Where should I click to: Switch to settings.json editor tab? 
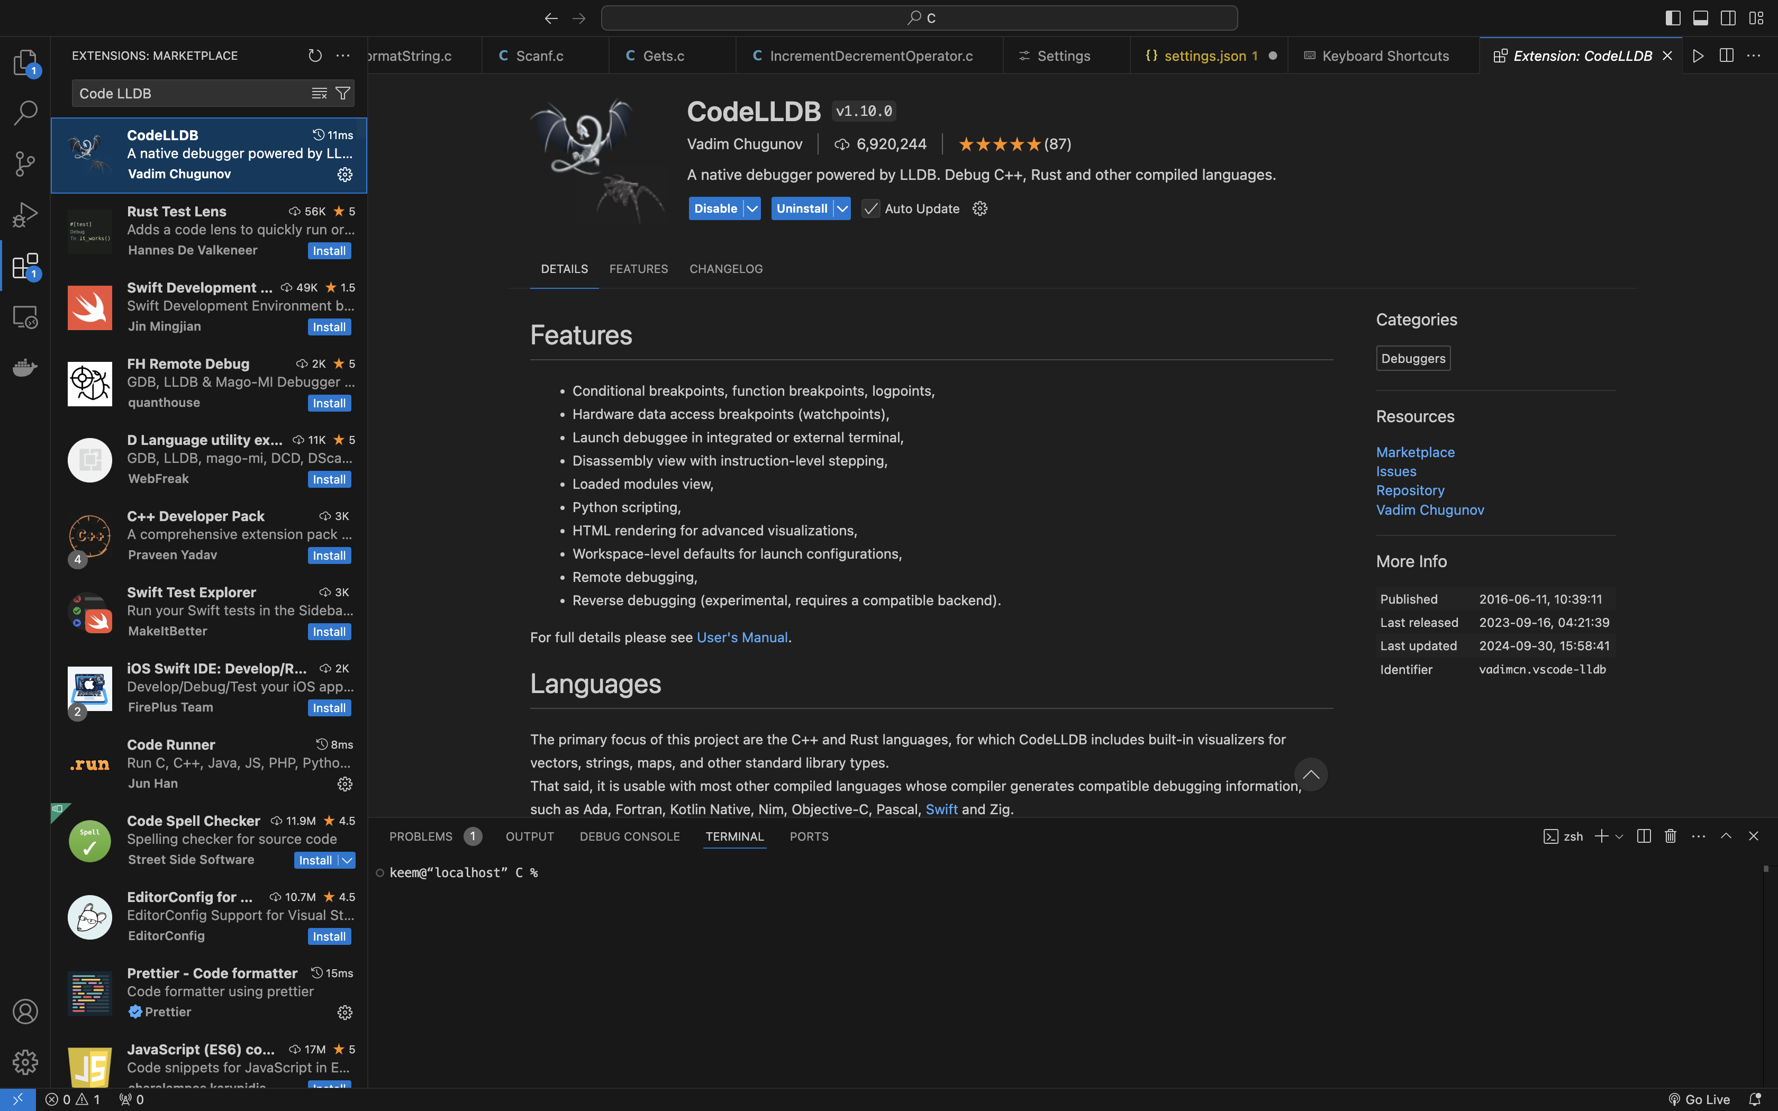coord(1209,56)
